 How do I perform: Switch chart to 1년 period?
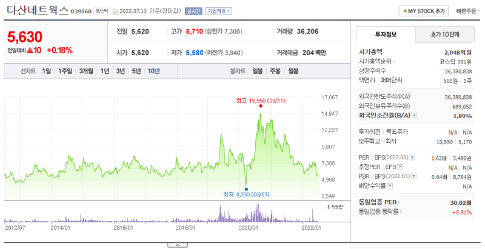pos(105,71)
